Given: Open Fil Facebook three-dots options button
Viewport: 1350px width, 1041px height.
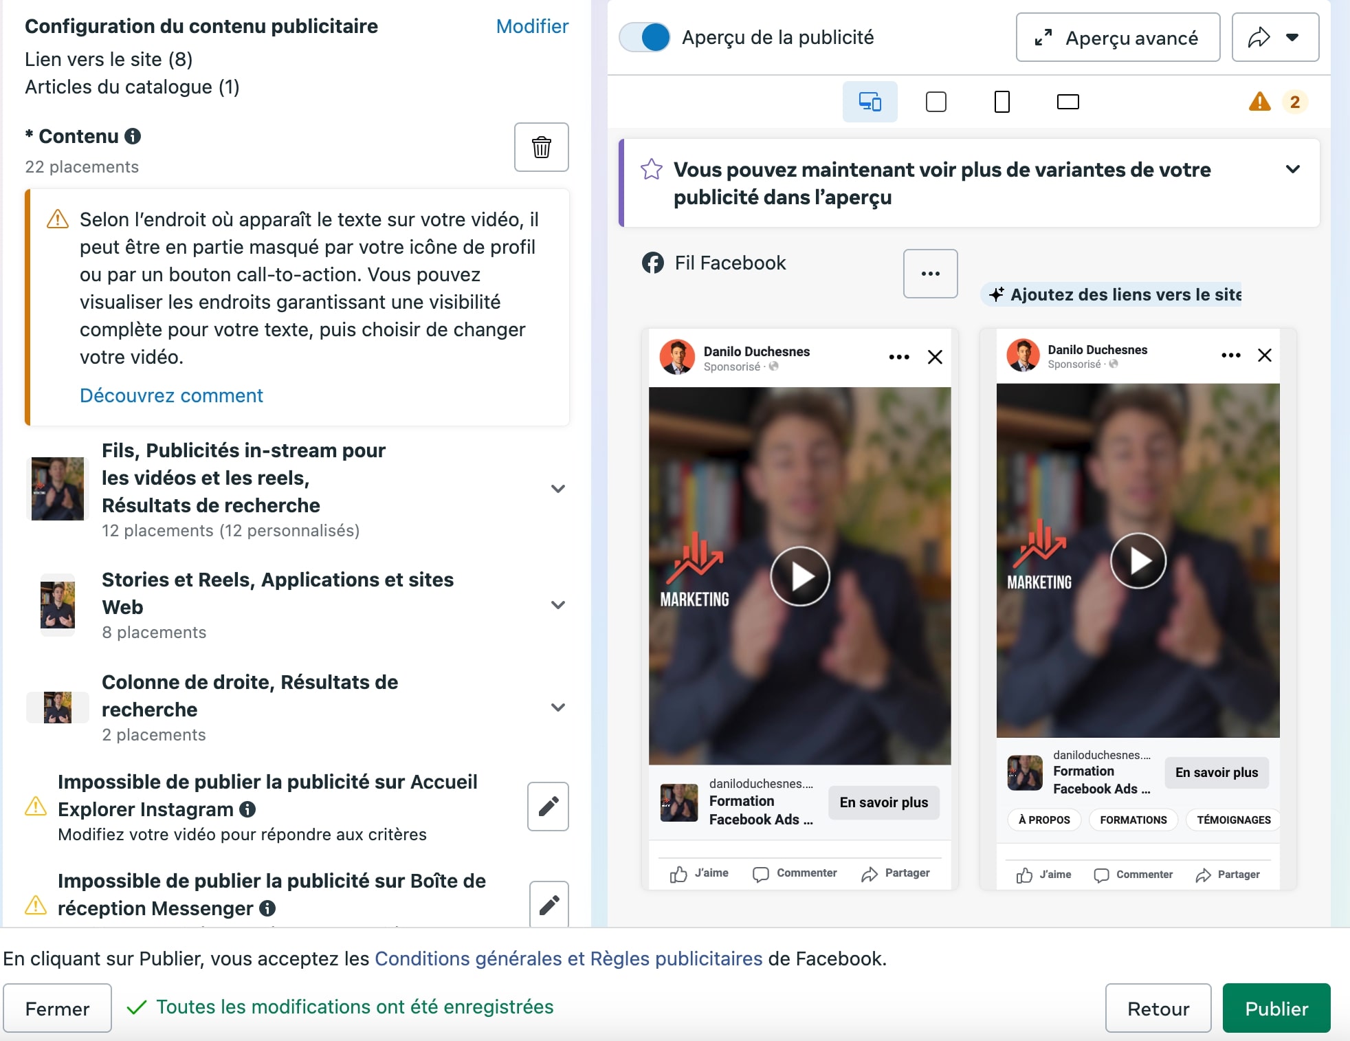Looking at the screenshot, I should (x=931, y=274).
